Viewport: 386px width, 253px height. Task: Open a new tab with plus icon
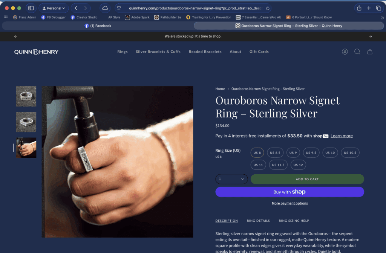(369, 8)
